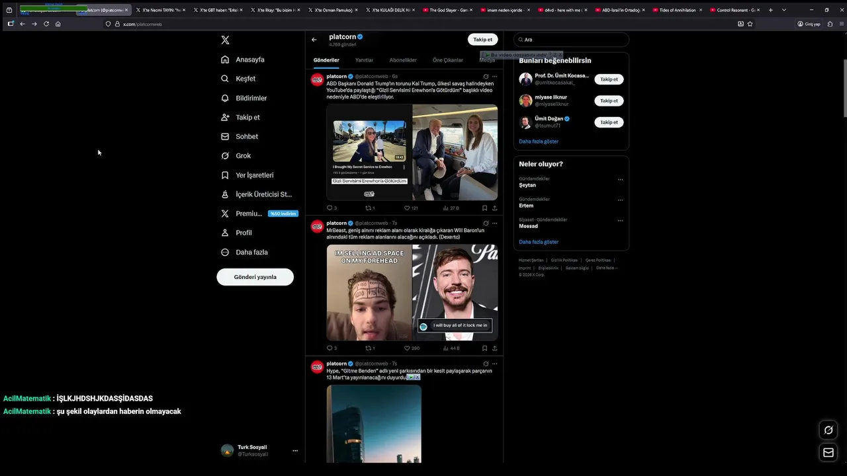Open new browser tab with plus
The image size is (847, 476).
pyautogui.click(x=771, y=10)
